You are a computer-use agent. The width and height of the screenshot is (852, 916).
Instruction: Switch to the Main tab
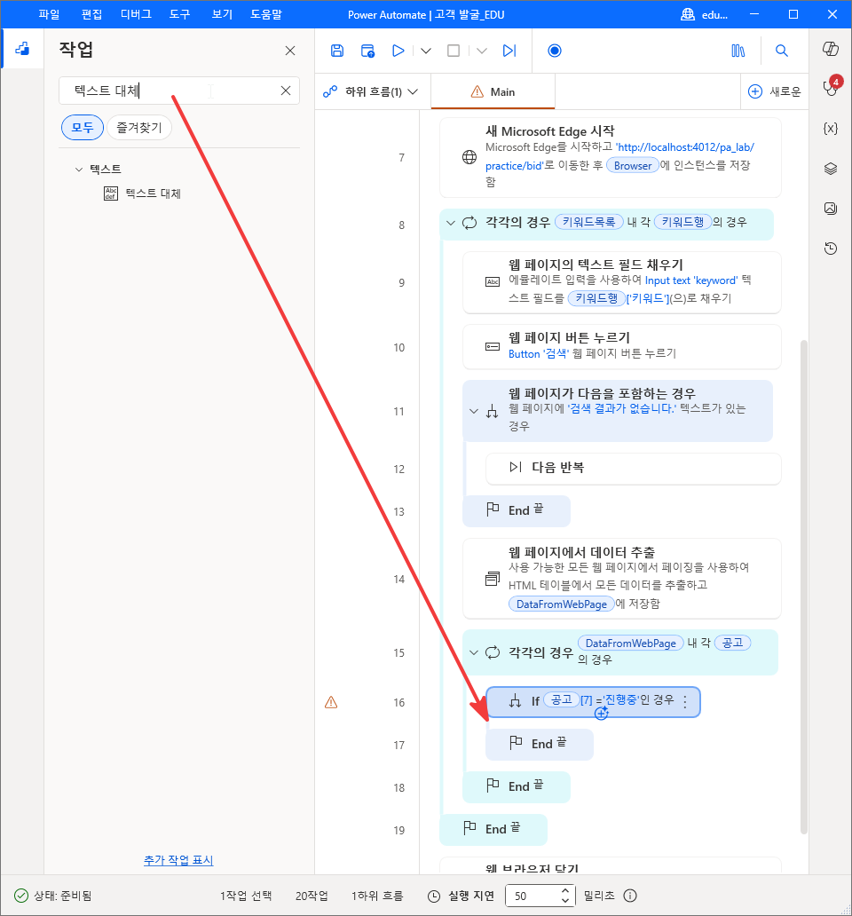493,91
